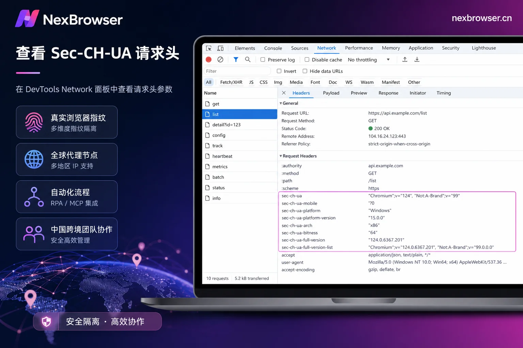Open the Preview detail tab
Image resolution: width=523 pixels, height=348 pixels.
[x=359, y=93]
